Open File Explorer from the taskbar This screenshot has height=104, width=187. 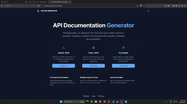pyautogui.click(x=96, y=102)
